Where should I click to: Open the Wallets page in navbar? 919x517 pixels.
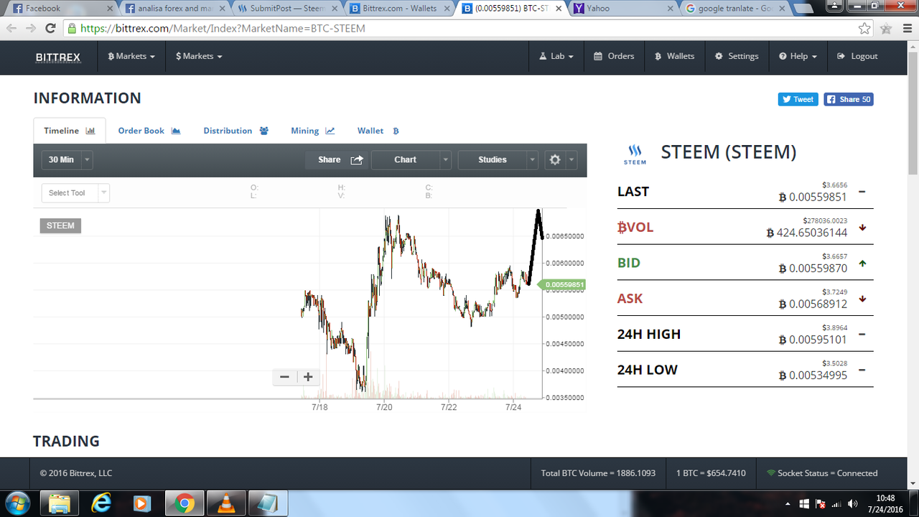[674, 56]
